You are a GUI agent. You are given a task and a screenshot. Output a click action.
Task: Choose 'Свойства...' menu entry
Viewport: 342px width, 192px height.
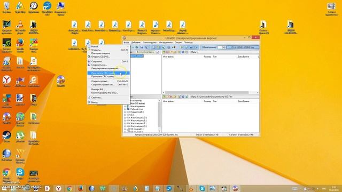(x=108, y=98)
